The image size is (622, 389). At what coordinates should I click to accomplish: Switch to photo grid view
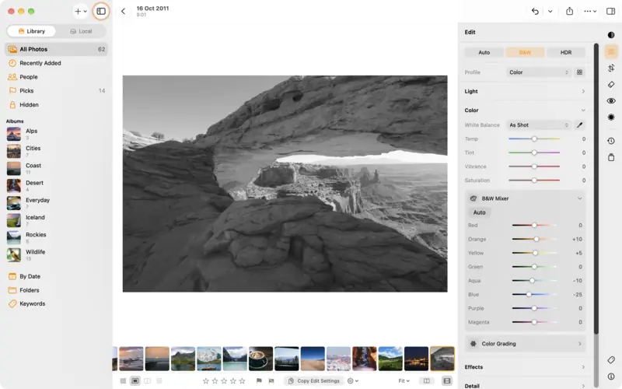pyautogui.click(x=123, y=381)
